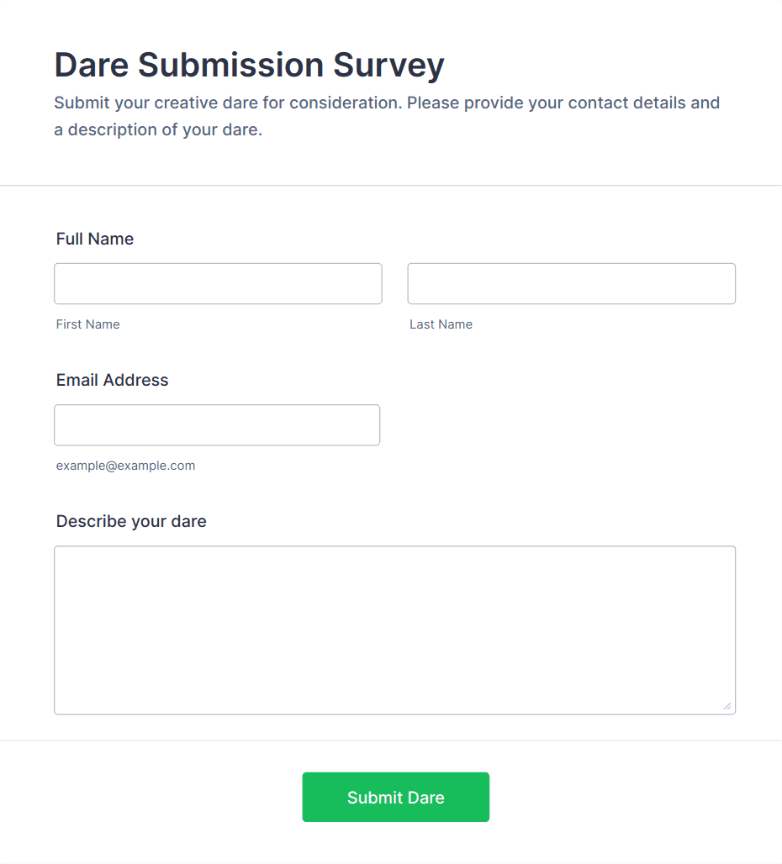Click the Describe your dare label
782x864 pixels.
tap(131, 521)
